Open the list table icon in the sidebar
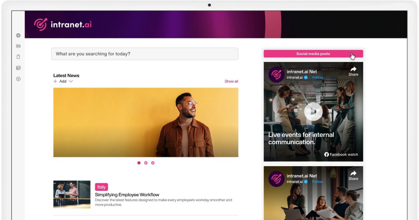The image size is (419, 220). (18, 68)
